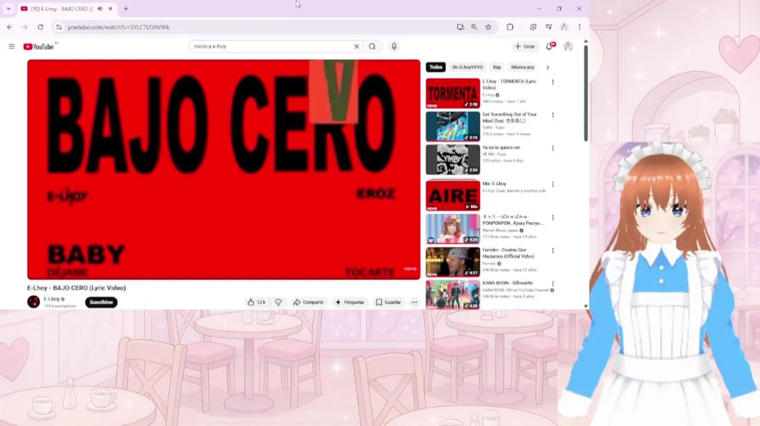Click the Preguntar button

point(350,302)
